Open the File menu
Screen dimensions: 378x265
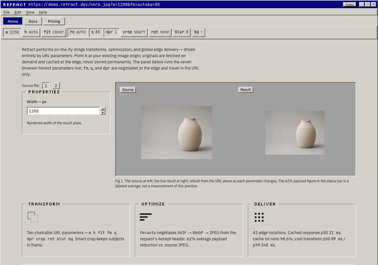tap(6, 12)
